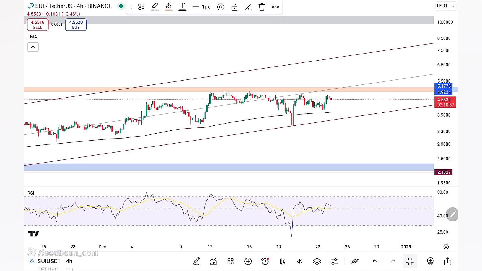Click the bar replay rewind icon
This screenshot has height=271, width=482.
tap(300, 261)
